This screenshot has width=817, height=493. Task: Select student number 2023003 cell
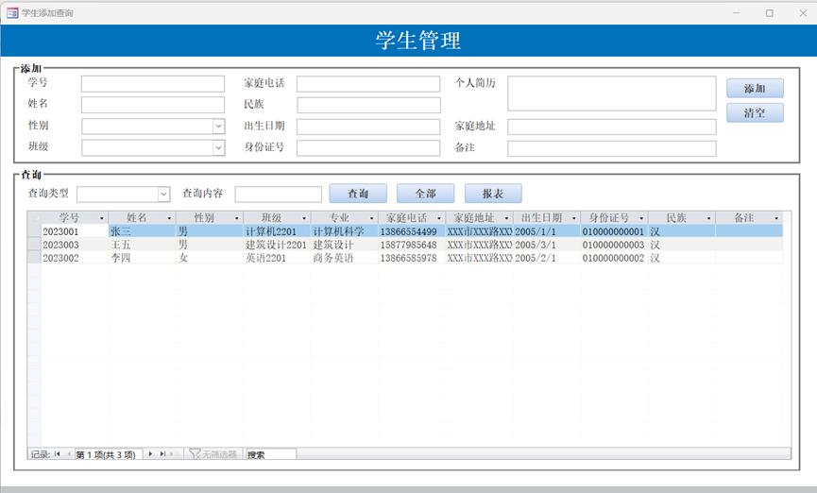[75, 245]
